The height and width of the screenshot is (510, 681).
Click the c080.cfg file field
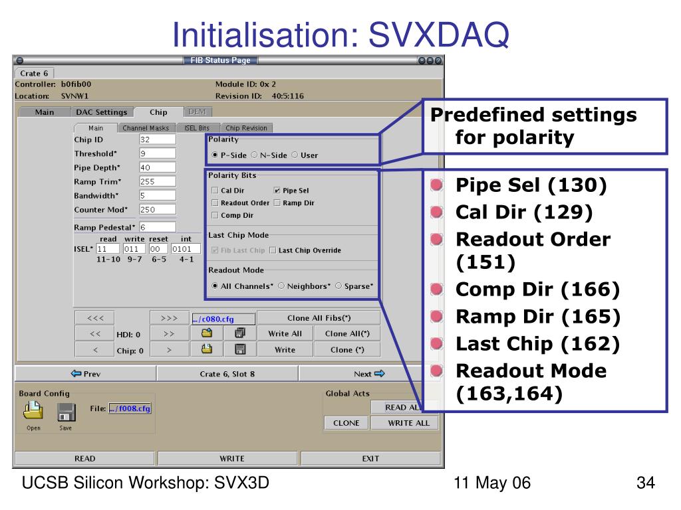point(223,319)
